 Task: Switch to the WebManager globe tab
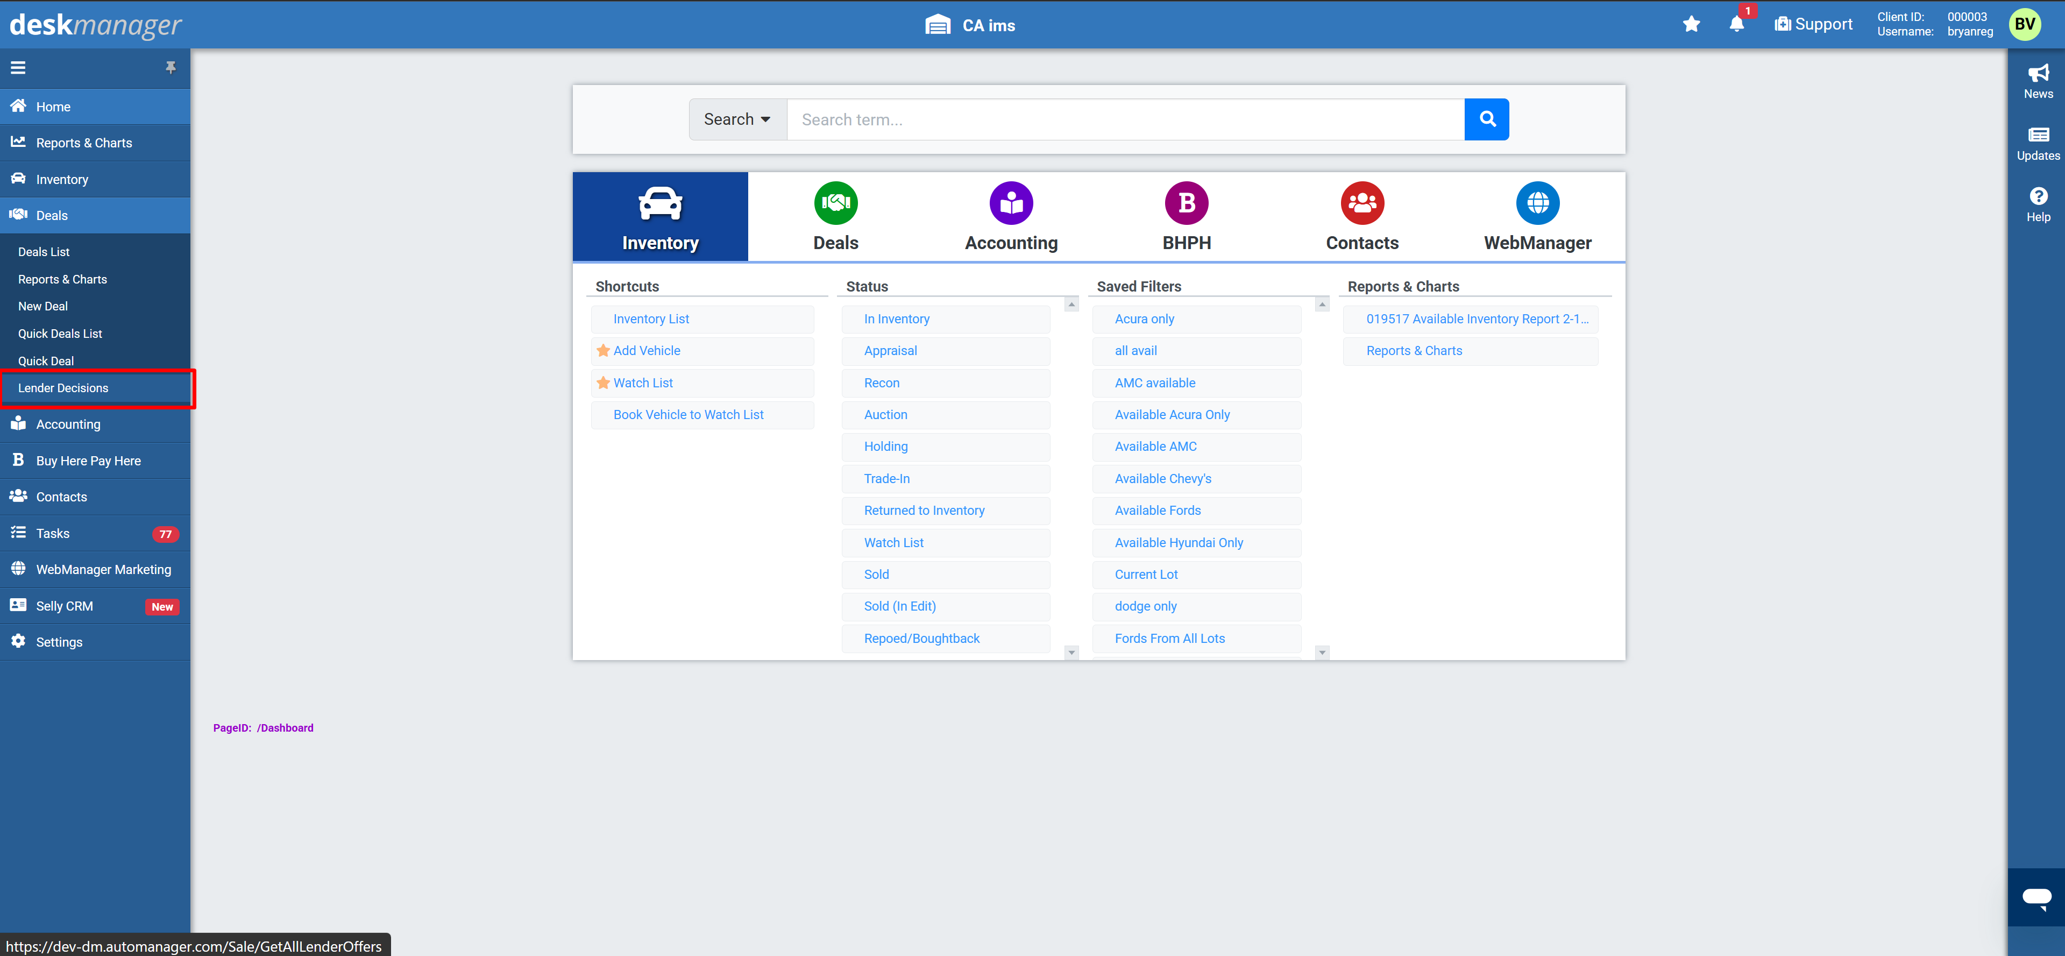click(x=1537, y=217)
